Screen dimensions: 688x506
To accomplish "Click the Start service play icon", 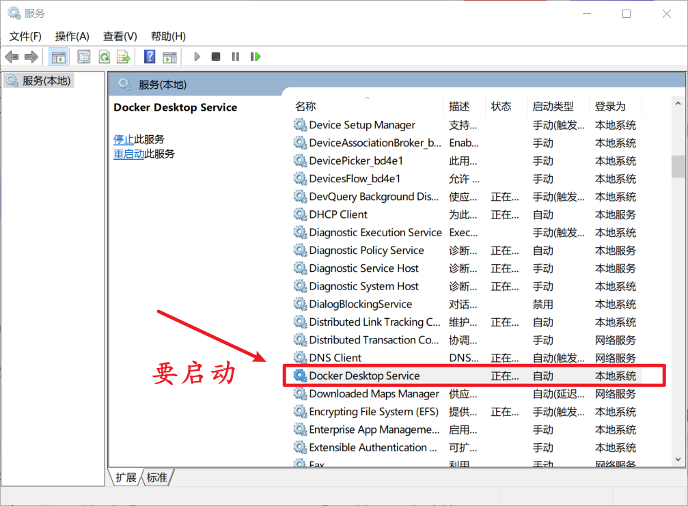I will click(x=197, y=57).
